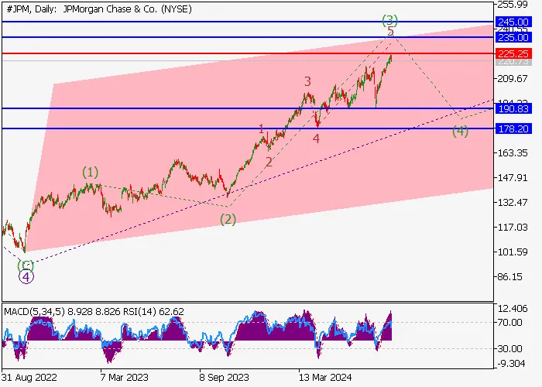This screenshot has height=387, width=542.
Task: Click the 163.35 price axis value
Action: point(513,152)
